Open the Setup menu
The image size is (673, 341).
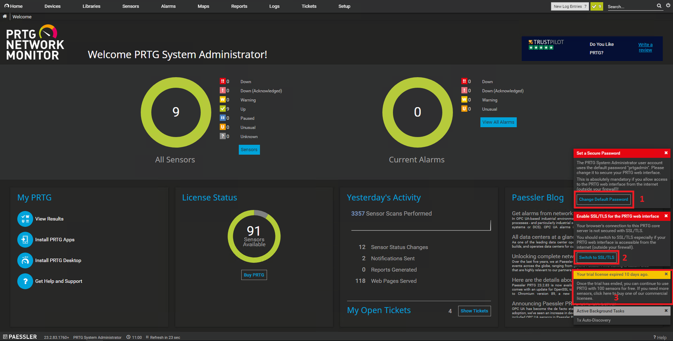(x=344, y=6)
